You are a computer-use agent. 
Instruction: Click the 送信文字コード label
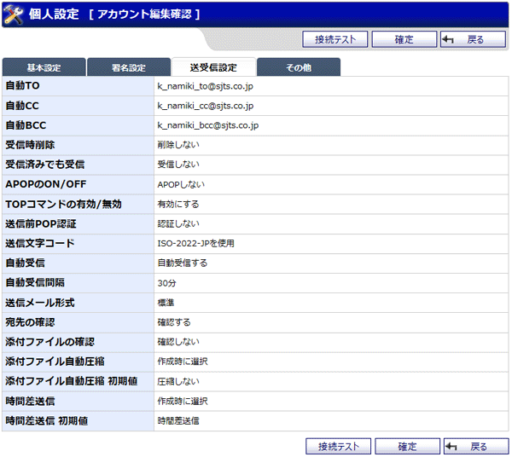pyautogui.click(x=40, y=243)
